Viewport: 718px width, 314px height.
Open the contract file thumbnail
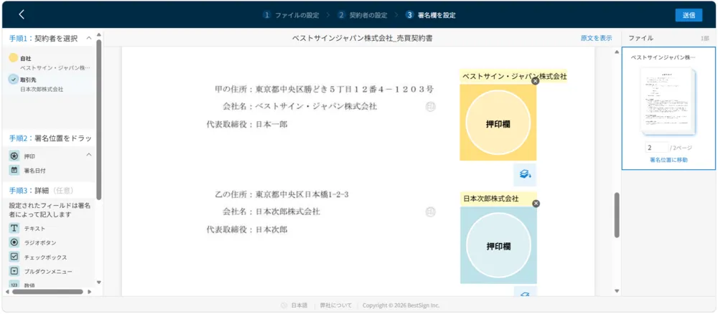(x=668, y=102)
